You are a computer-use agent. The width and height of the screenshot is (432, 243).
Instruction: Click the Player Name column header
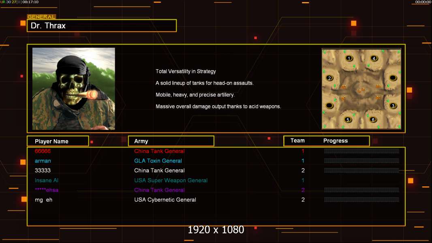click(58, 141)
